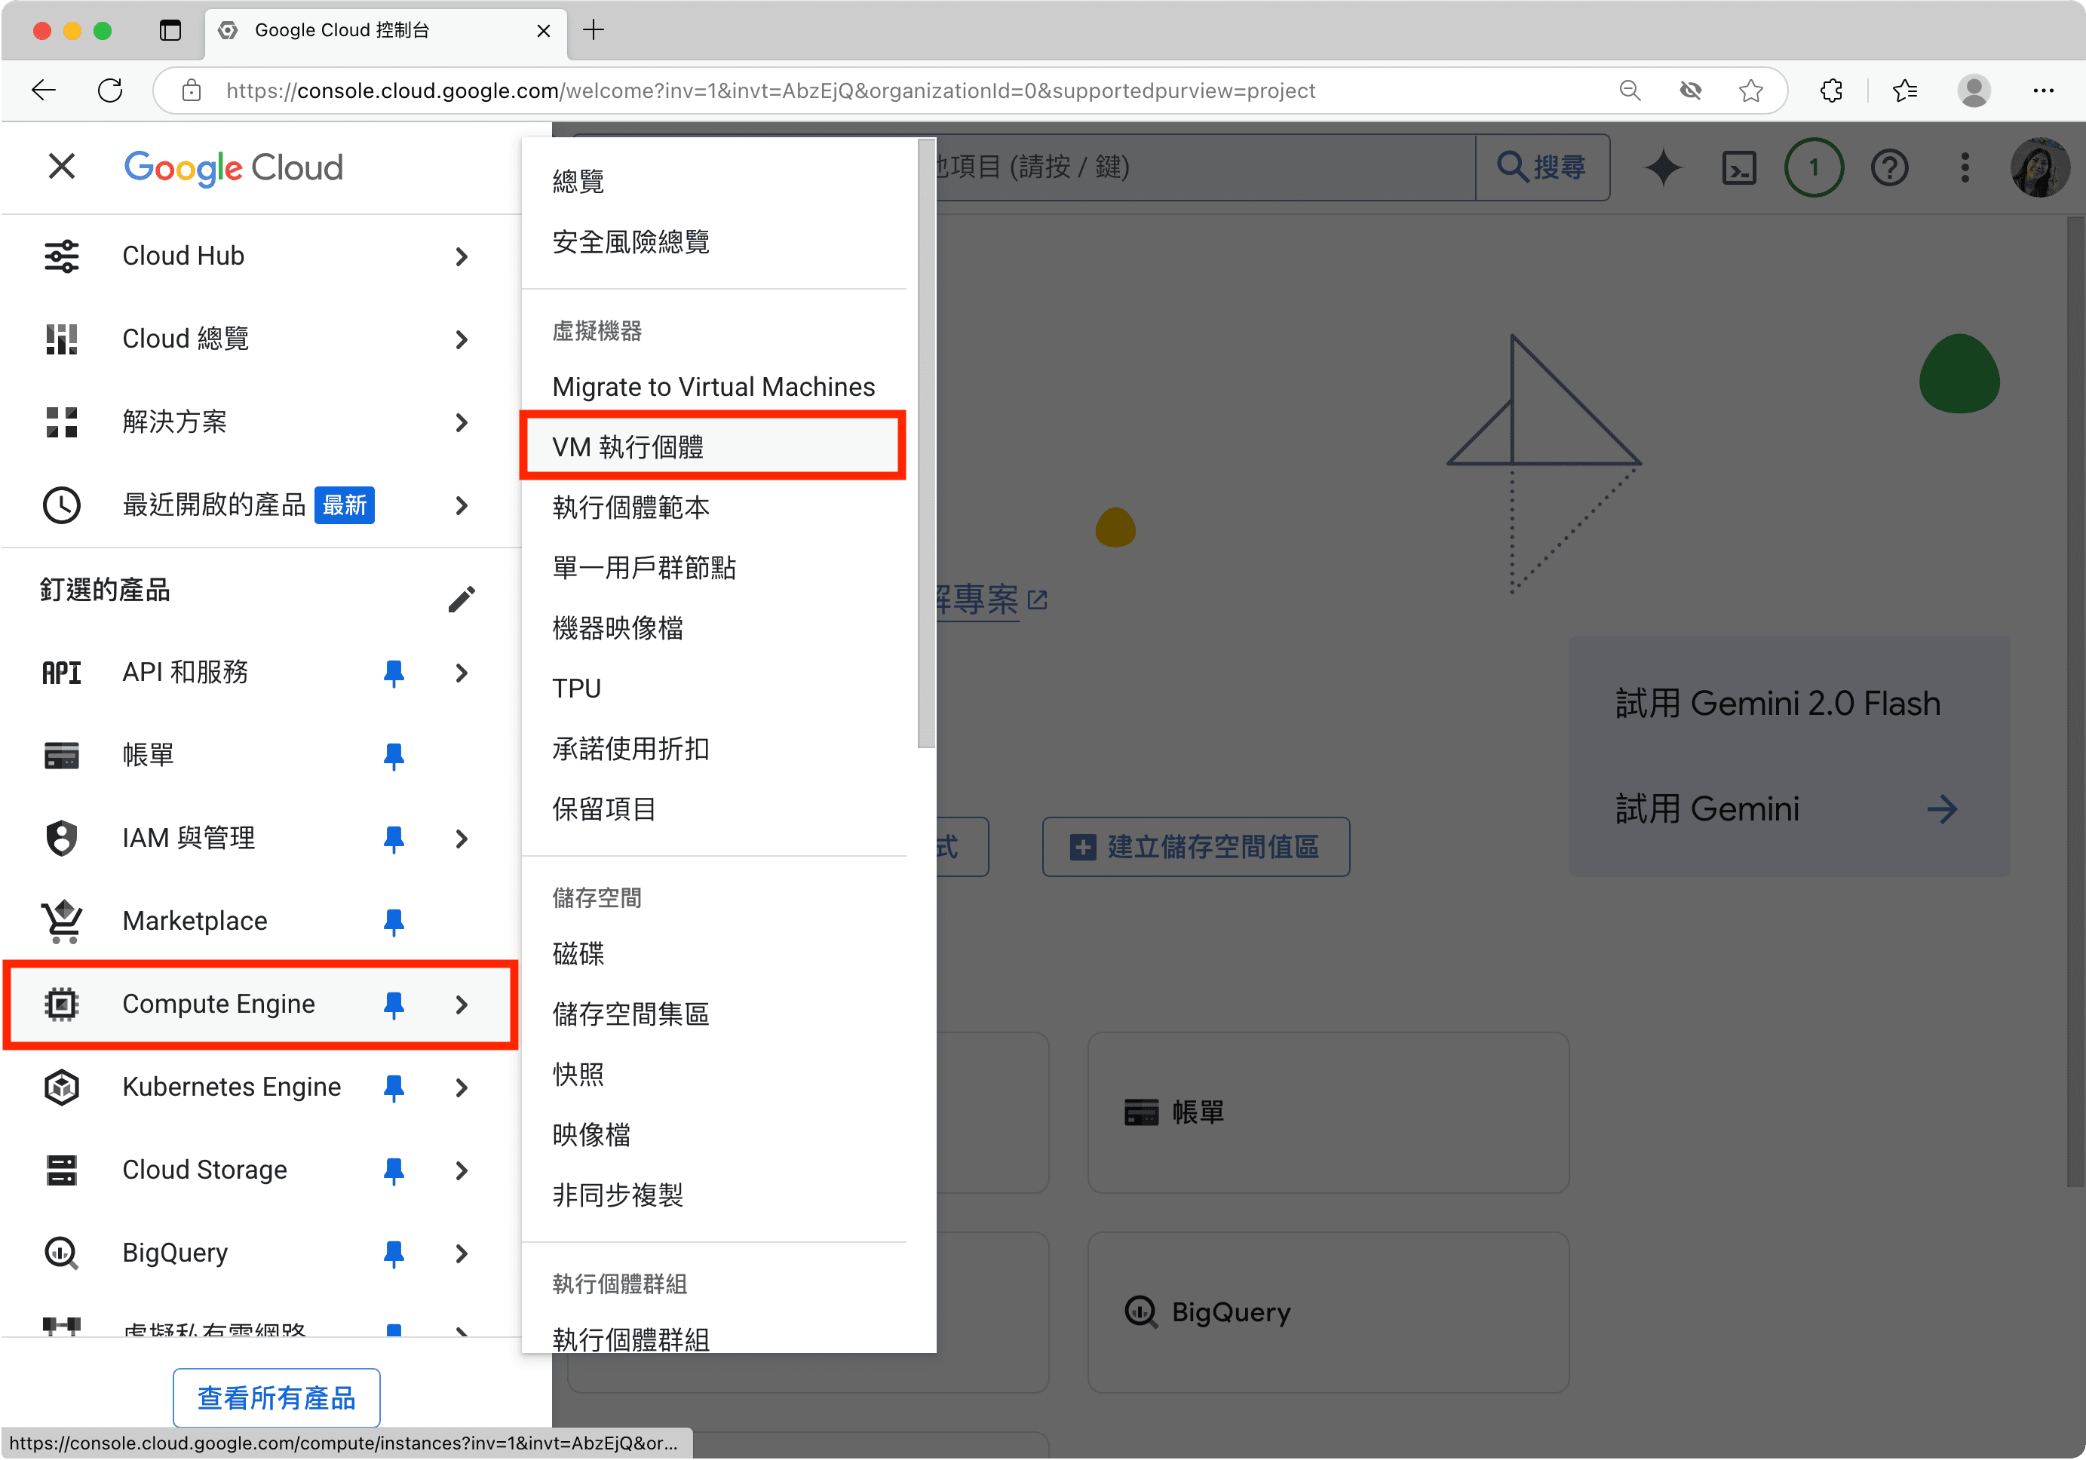Screen dimensions: 2086x1460
Task: Select Migrate to Virtual Machines
Action: (x=713, y=387)
